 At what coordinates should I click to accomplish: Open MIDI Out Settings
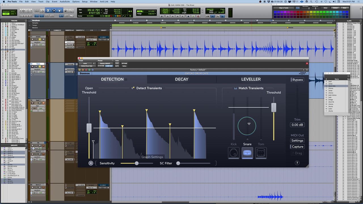pyautogui.click(x=297, y=141)
